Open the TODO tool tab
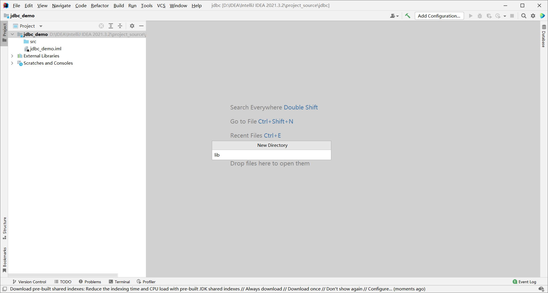548x293 pixels. (x=63, y=282)
